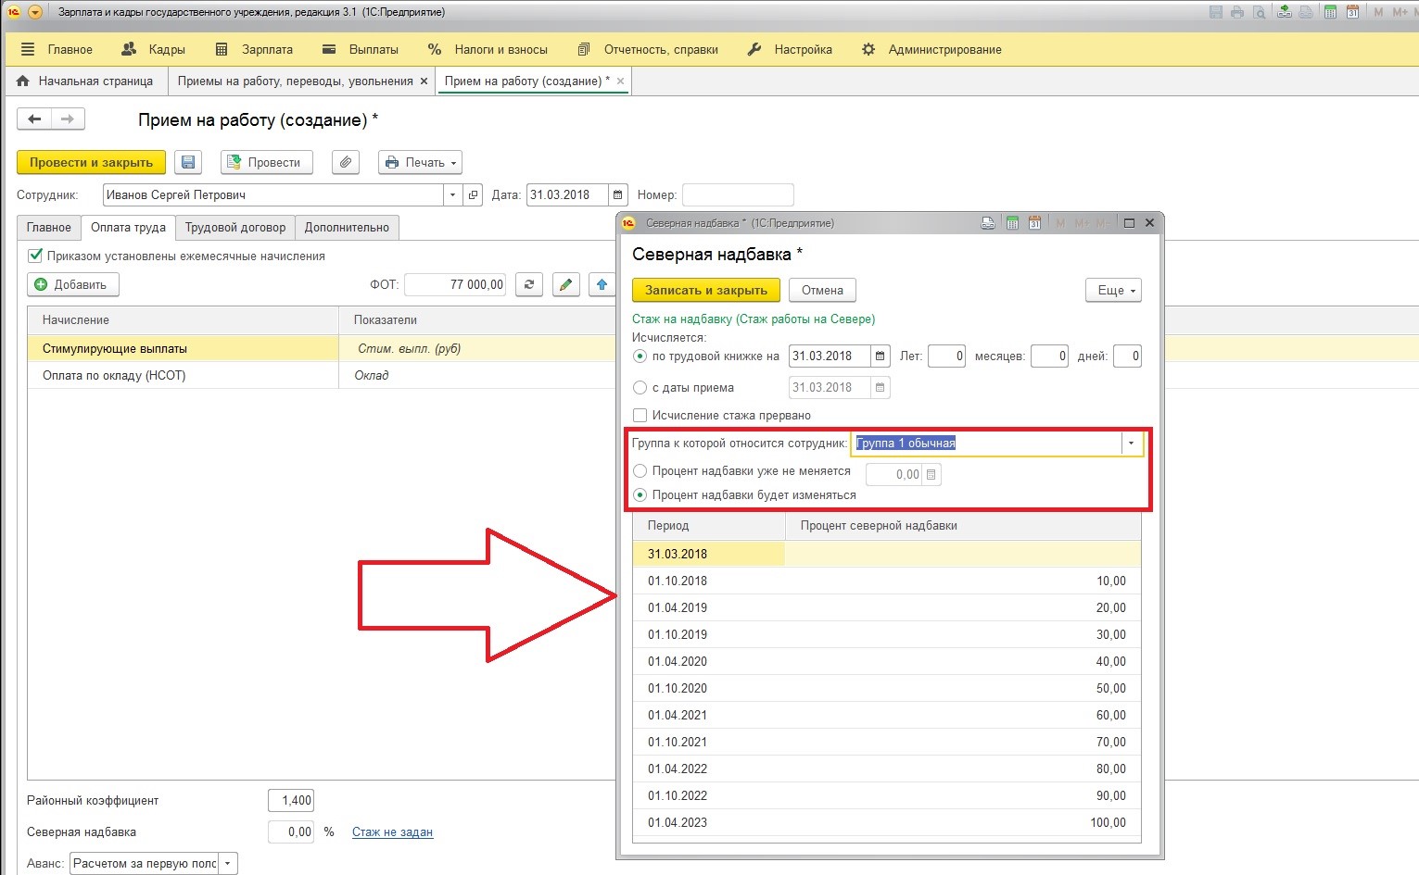This screenshot has height=875, width=1419.
Task: Close the 'Приемы на работу, переводы, увольнения' tab
Action: pos(424,81)
